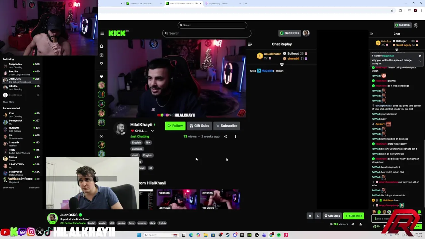Show More under Recommended list
Viewport: 425px width, 239px height.
(8, 188)
